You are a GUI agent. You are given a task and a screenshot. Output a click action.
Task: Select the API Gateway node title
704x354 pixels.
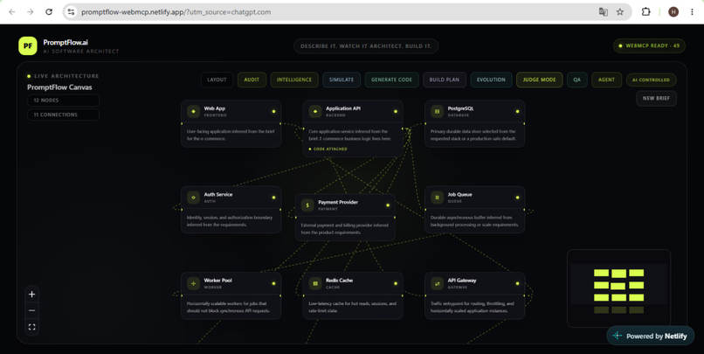pyautogui.click(x=462, y=281)
